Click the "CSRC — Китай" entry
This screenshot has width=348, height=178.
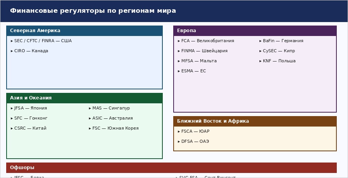point(28,128)
